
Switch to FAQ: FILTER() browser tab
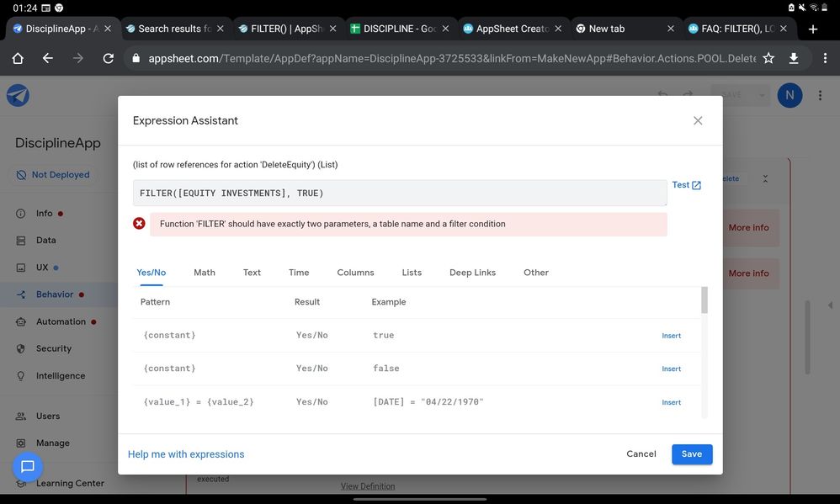pos(736,29)
